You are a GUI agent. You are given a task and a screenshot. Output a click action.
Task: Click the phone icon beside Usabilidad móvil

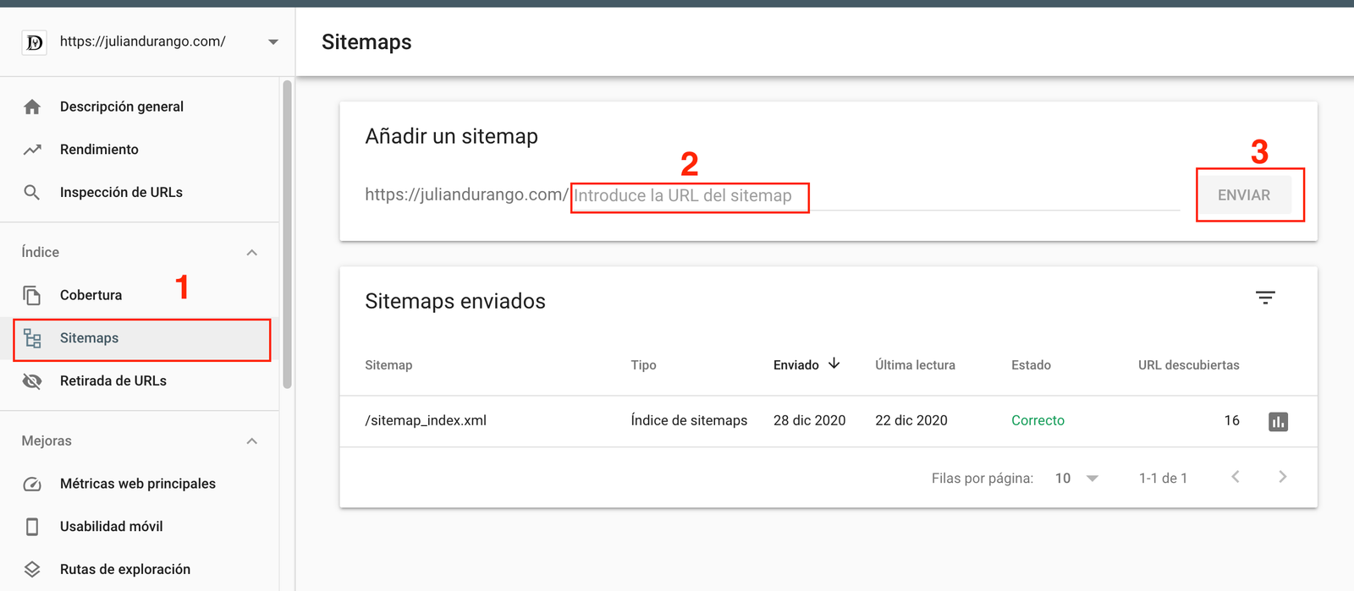coord(32,527)
